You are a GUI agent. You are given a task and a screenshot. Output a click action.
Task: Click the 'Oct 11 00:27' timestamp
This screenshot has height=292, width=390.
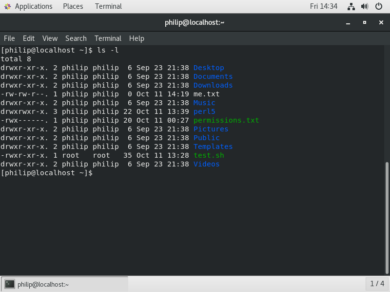click(x=163, y=120)
